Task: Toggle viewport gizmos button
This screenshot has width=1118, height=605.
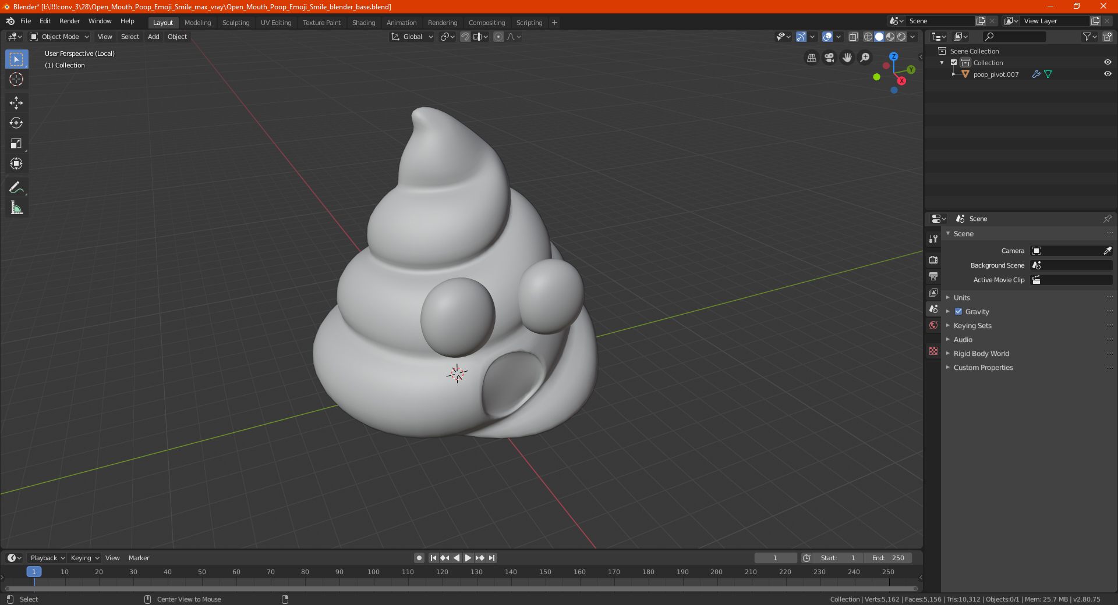Action: coord(801,37)
